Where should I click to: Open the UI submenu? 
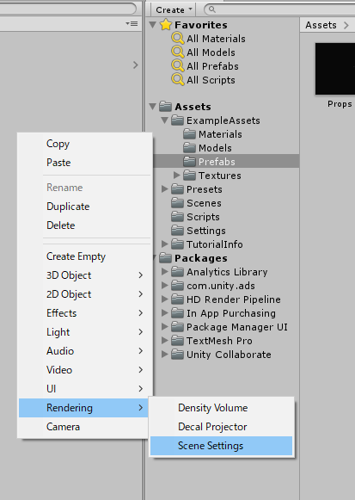[x=85, y=389]
